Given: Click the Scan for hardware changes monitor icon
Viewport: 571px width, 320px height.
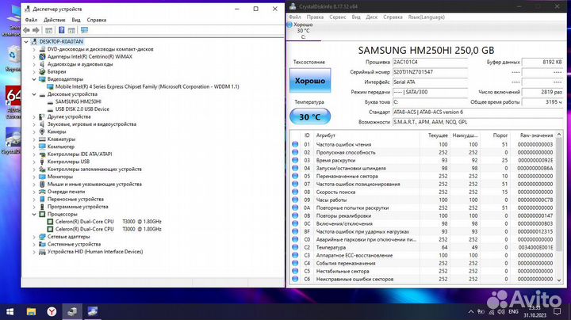Looking at the screenshot, I should coord(85,30).
